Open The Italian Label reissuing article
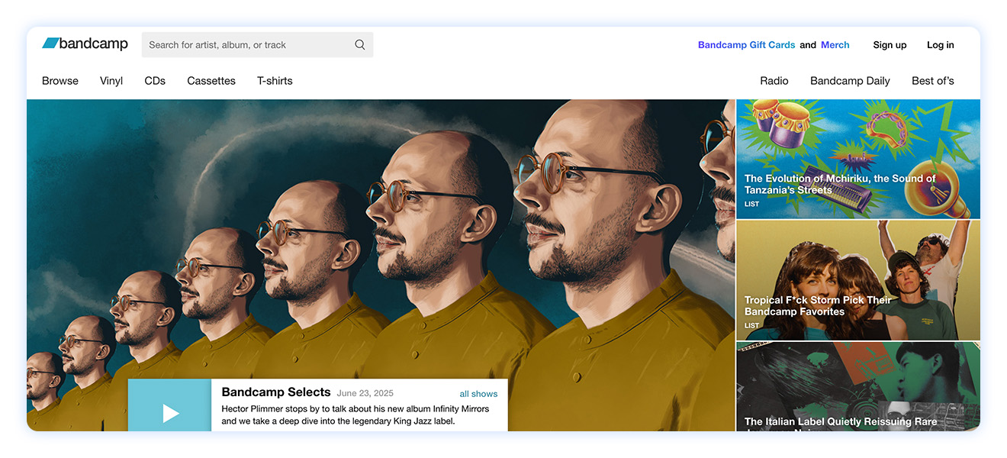This screenshot has height=458, width=1007. pos(858,386)
